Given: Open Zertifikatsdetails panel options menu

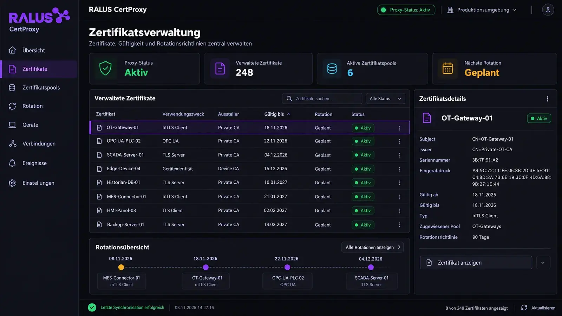Looking at the screenshot, I should [547, 99].
